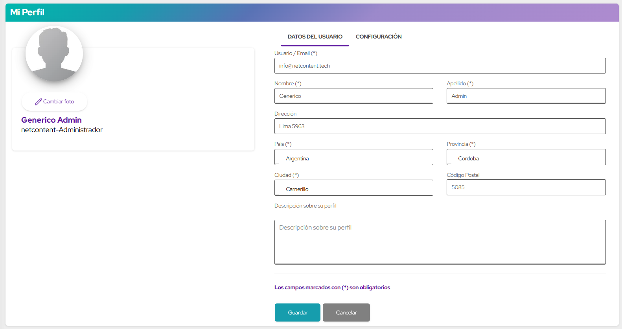The height and width of the screenshot is (329, 622).
Task: Click the Generico Admin name heading
Action: tap(52, 120)
